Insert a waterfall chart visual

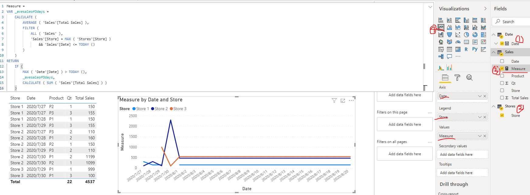click(x=441, y=35)
